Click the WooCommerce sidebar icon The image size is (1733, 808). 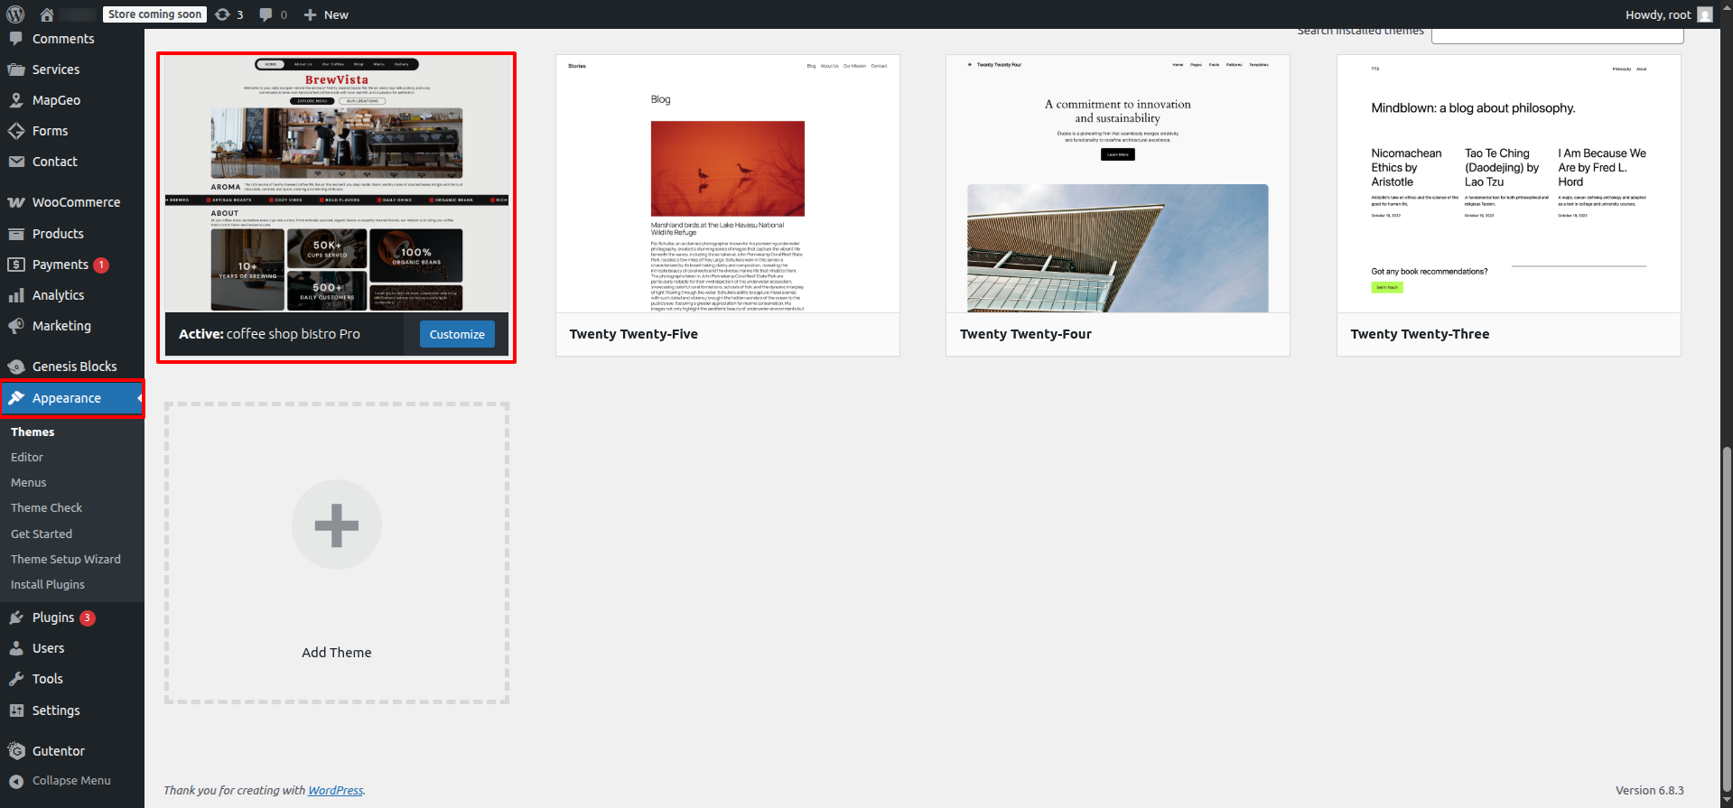click(x=16, y=202)
